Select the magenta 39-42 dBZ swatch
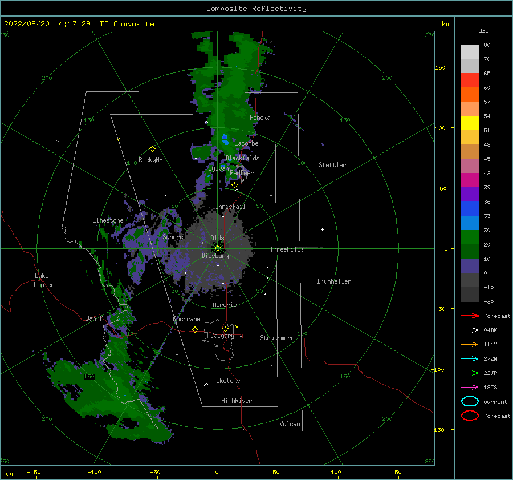The image size is (513, 480). click(470, 180)
